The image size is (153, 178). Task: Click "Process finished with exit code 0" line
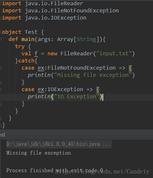point(55,171)
